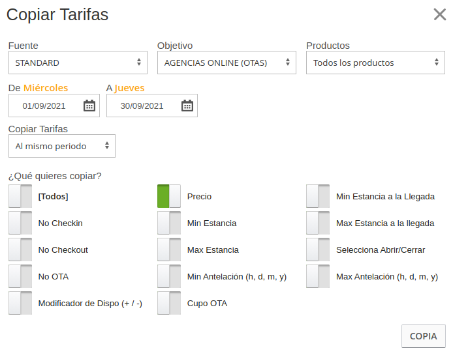Disable the Precio toggle

click(169, 196)
